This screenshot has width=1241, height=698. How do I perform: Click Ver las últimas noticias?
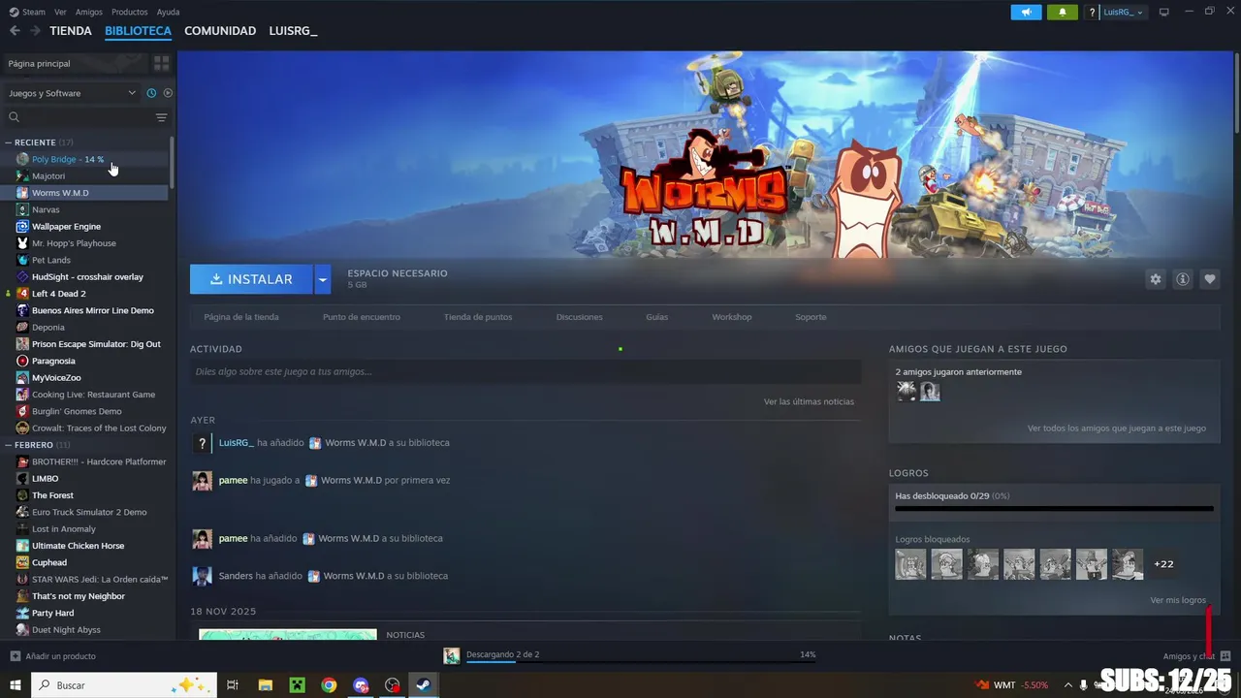pyautogui.click(x=809, y=401)
